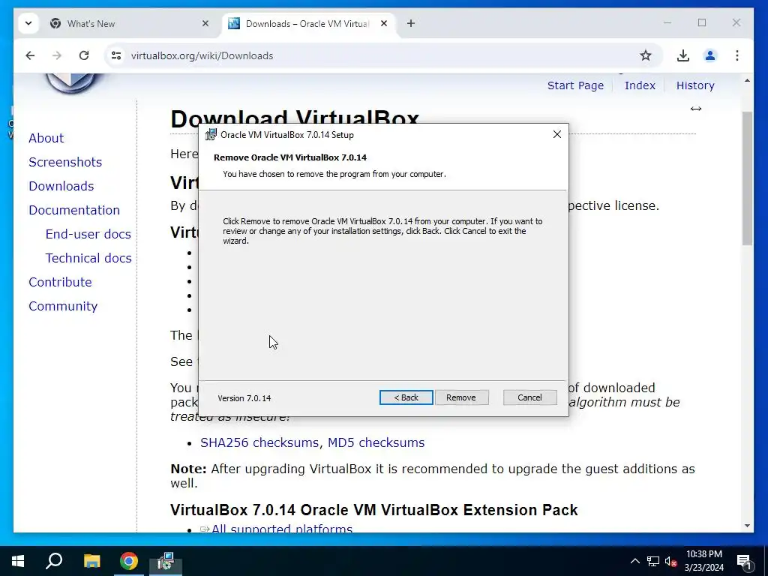Image resolution: width=768 pixels, height=576 pixels.
Task: Show hidden system tray icons
Action: click(634, 561)
